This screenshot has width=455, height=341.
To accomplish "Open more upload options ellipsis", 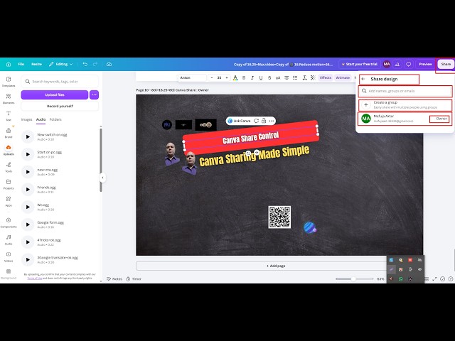I will point(94,94).
